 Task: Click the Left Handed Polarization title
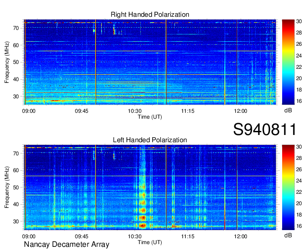pos(150,140)
